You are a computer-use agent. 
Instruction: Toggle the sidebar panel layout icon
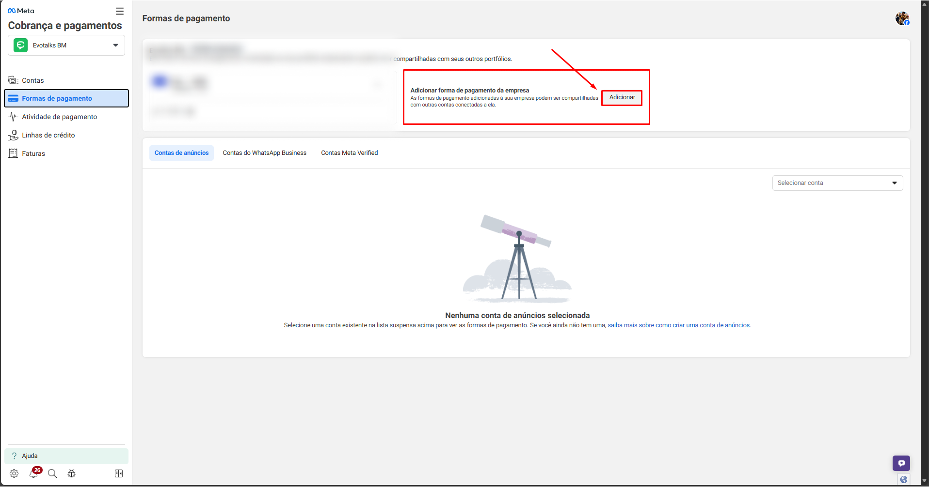coord(119,473)
